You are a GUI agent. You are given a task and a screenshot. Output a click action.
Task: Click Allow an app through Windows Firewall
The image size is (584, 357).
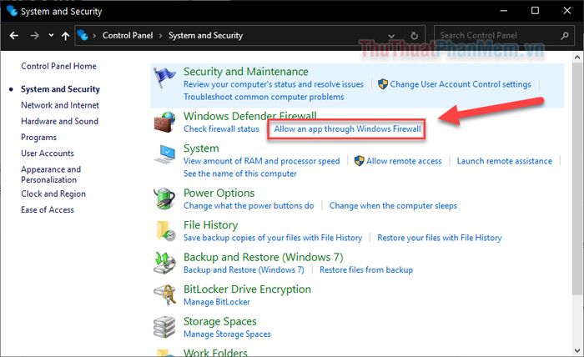[x=348, y=129]
